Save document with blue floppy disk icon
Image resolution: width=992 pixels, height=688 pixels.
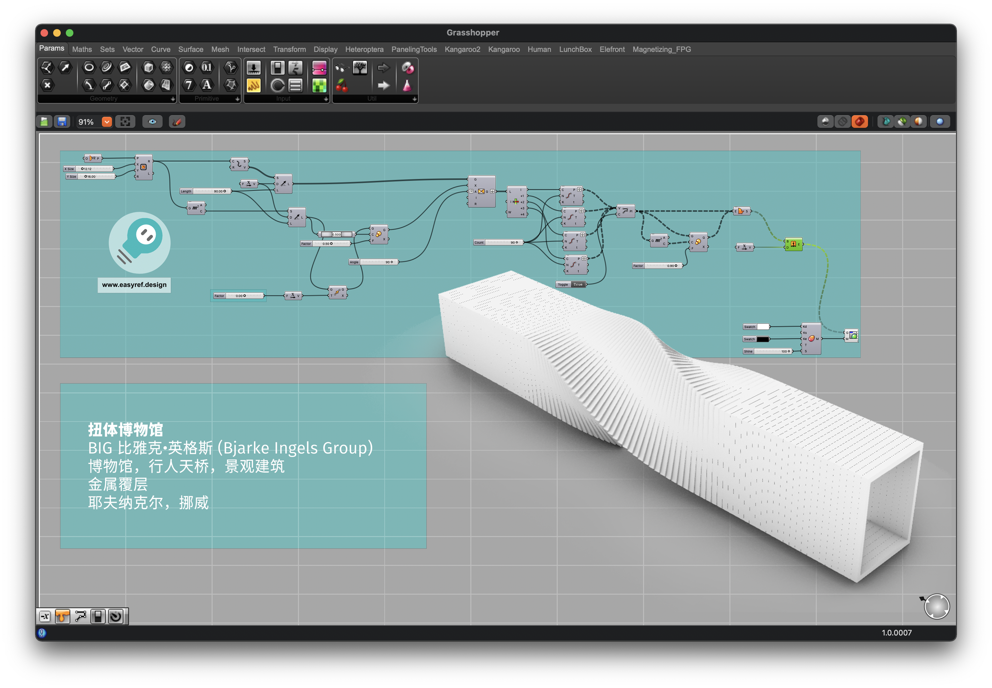[x=62, y=122]
